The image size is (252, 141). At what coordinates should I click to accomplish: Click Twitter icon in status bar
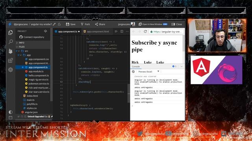point(19,117)
